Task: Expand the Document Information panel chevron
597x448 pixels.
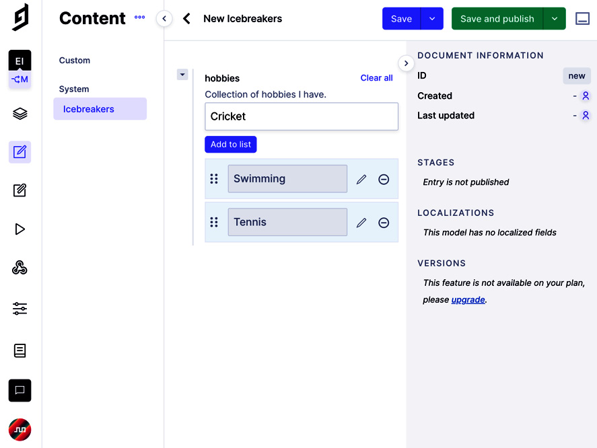Action: (x=406, y=63)
